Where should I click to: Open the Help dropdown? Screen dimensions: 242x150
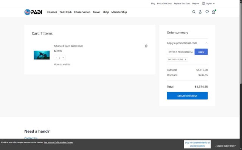195,3
